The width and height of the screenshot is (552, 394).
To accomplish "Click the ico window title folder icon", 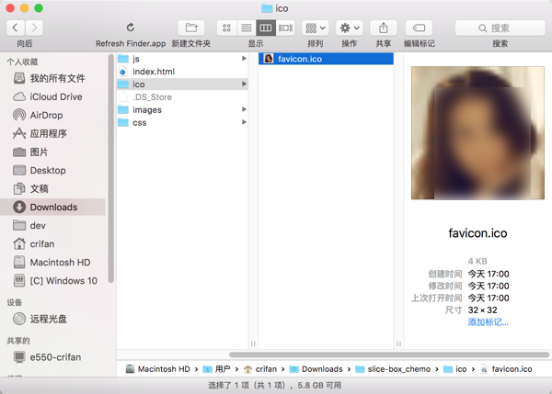I will (x=267, y=8).
